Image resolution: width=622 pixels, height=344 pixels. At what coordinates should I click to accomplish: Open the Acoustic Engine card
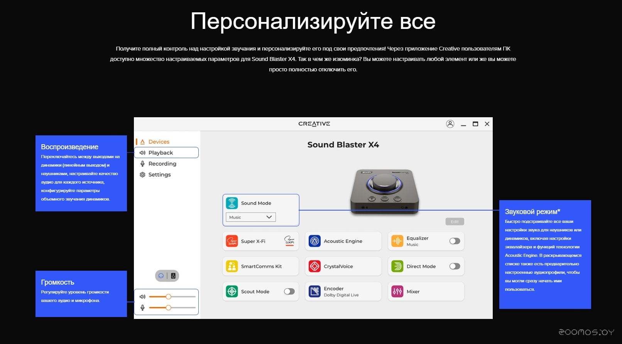tap(343, 241)
